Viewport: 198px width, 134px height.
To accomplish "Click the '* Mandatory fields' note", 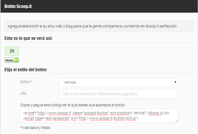I will pos(35,128).
